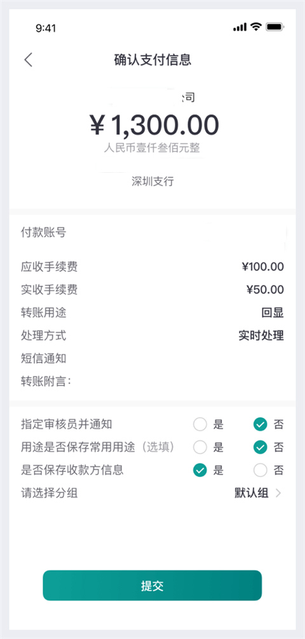Tap the ¥1,300.00 amount

pyautogui.click(x=154, y=124)
